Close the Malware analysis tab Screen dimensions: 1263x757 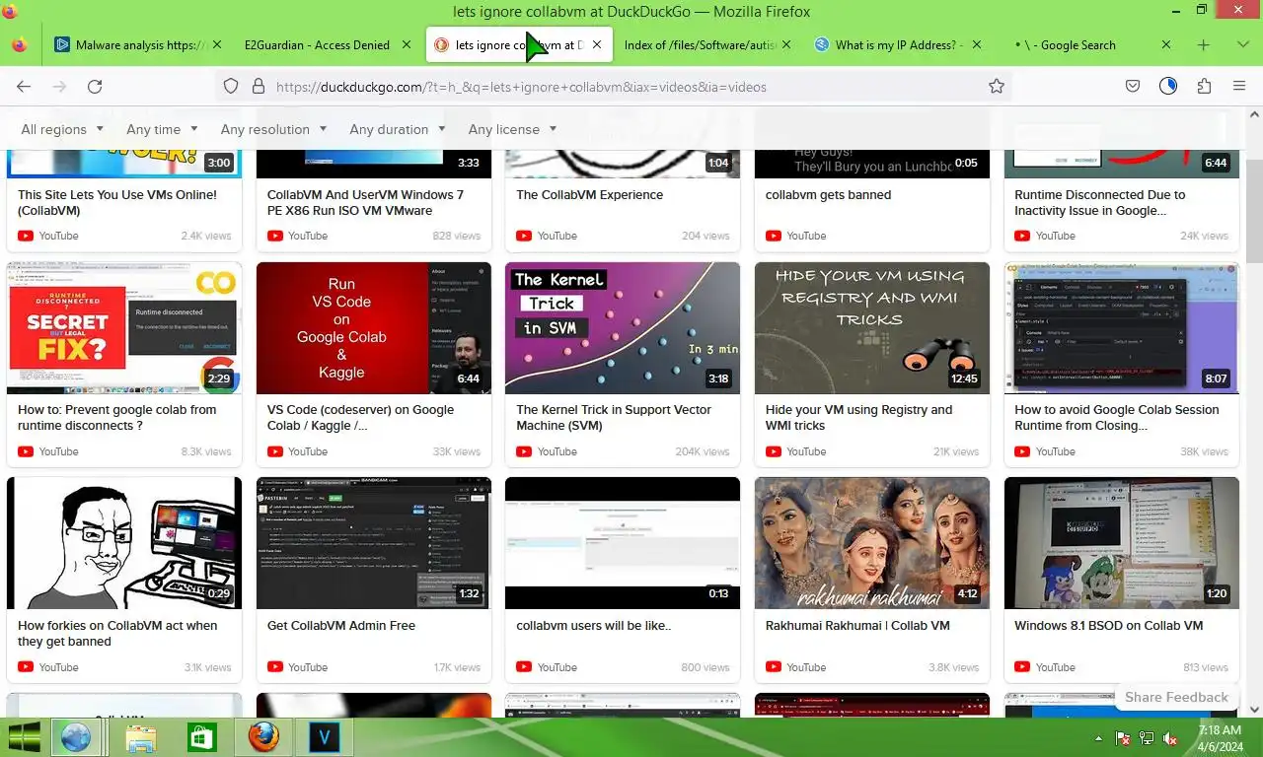point(217,44)
